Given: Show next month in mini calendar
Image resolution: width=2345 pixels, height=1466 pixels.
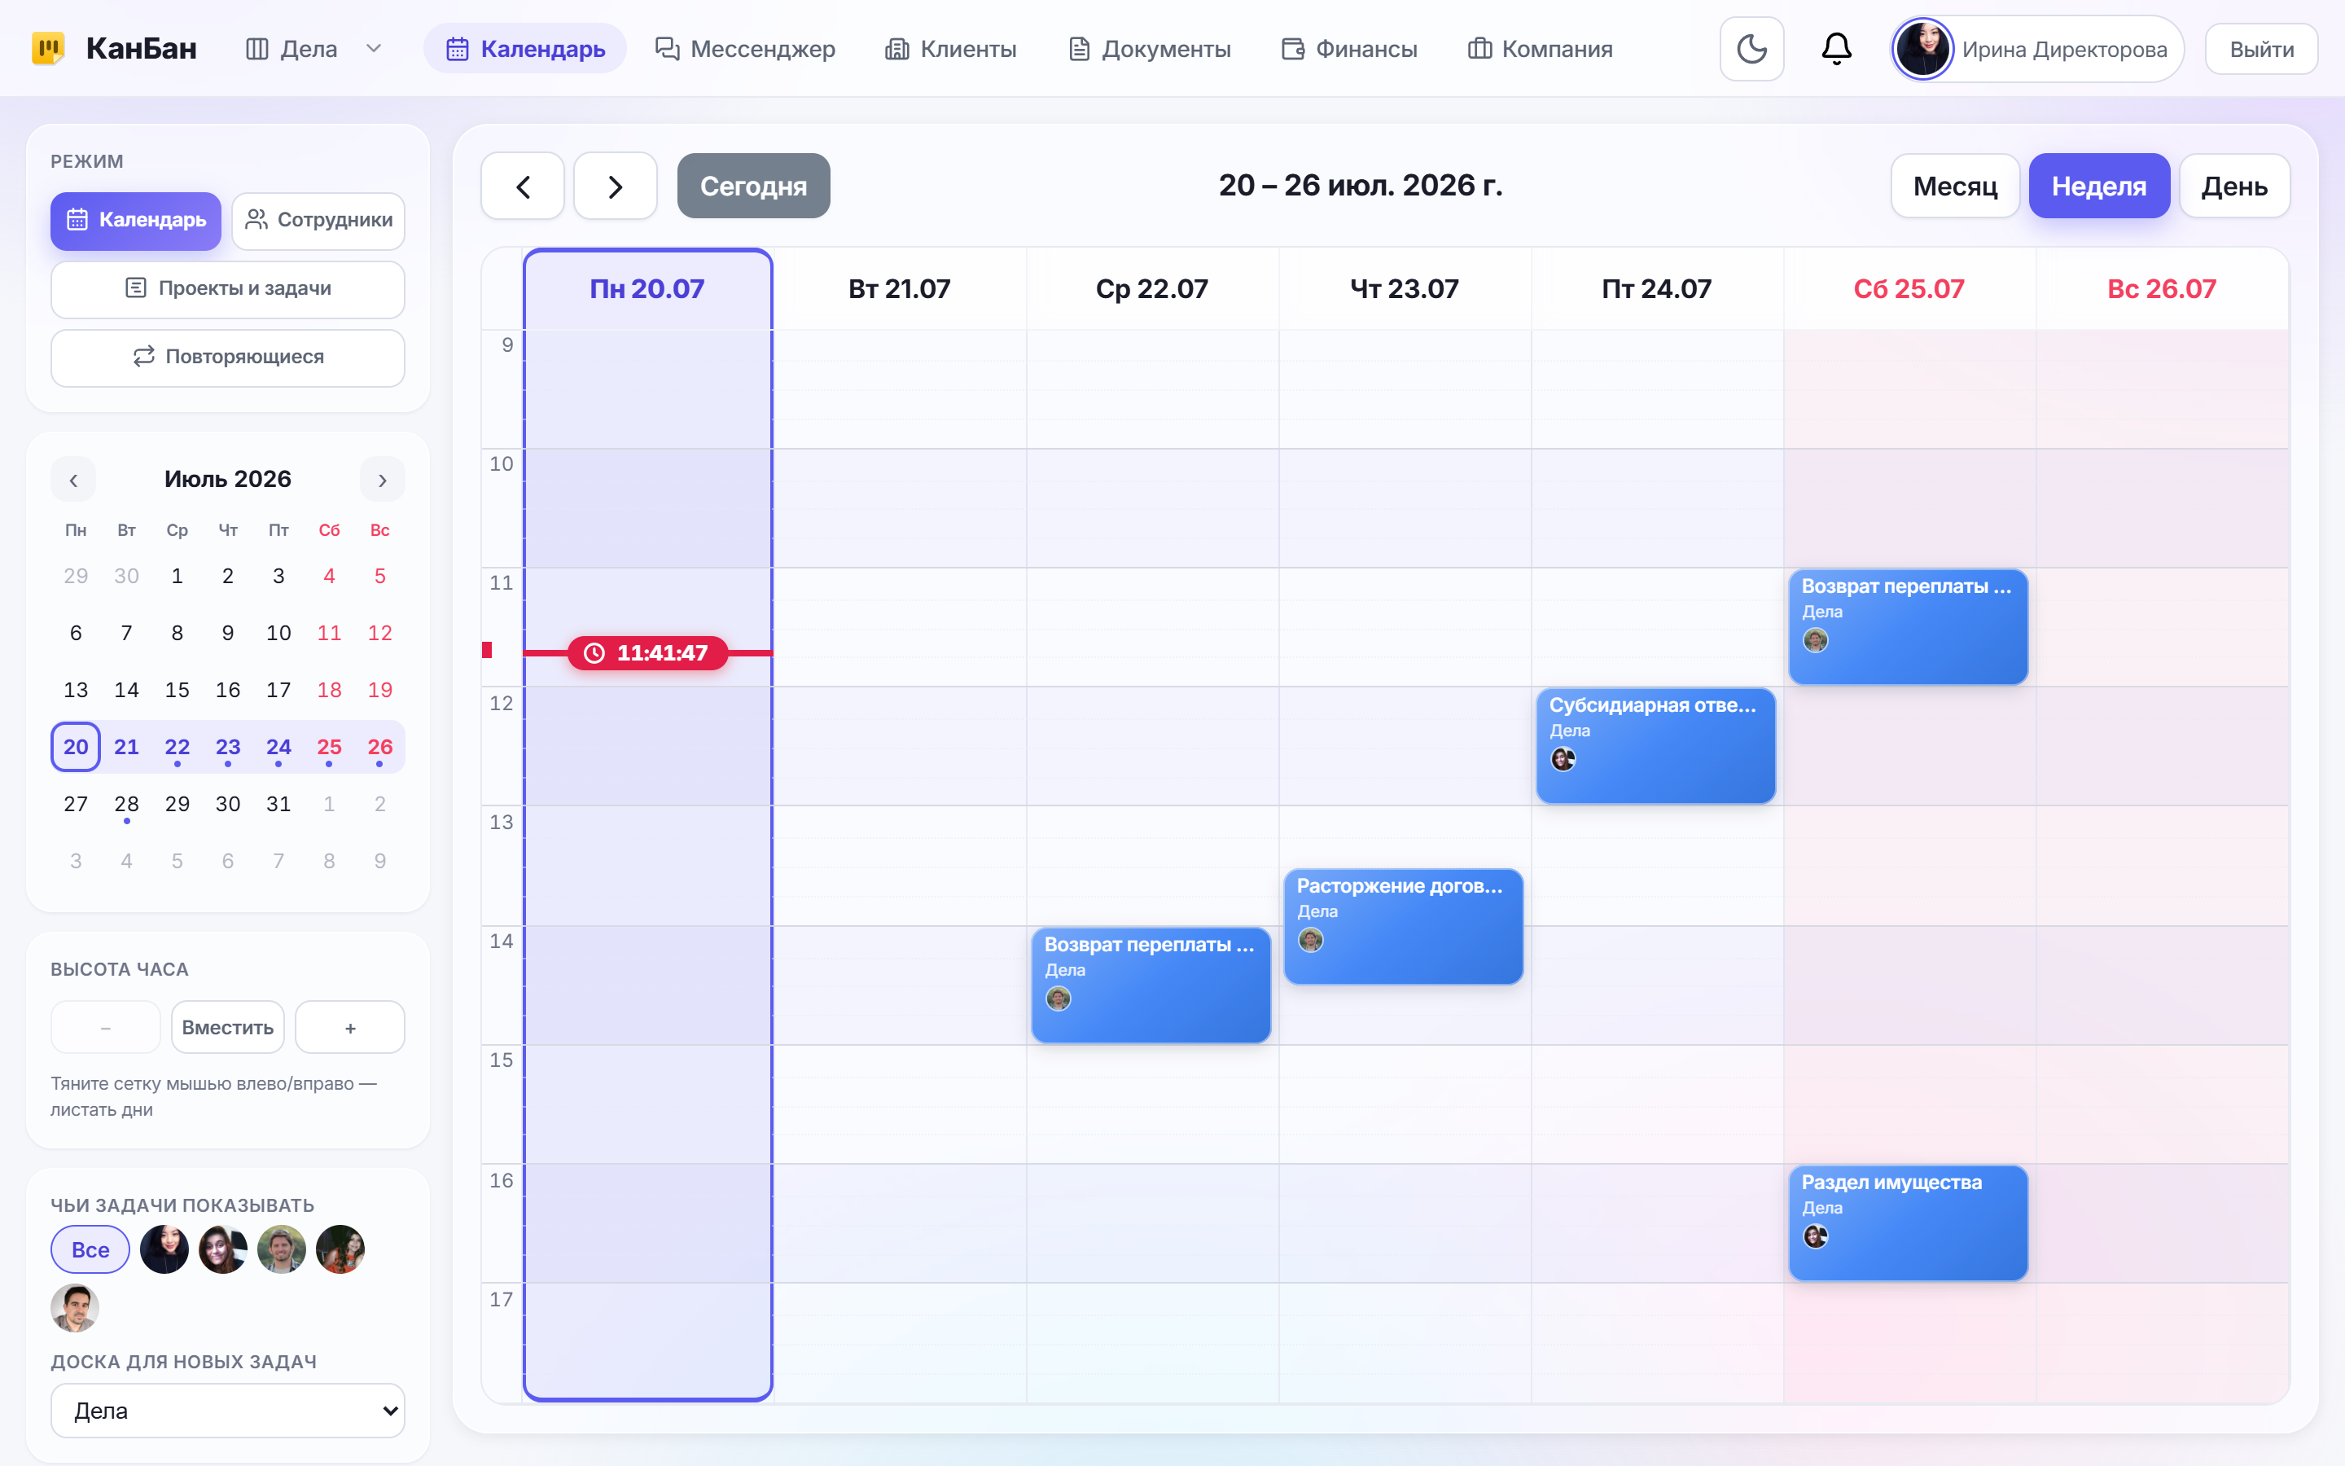Looking at the screenshot, I should (383, 480).
